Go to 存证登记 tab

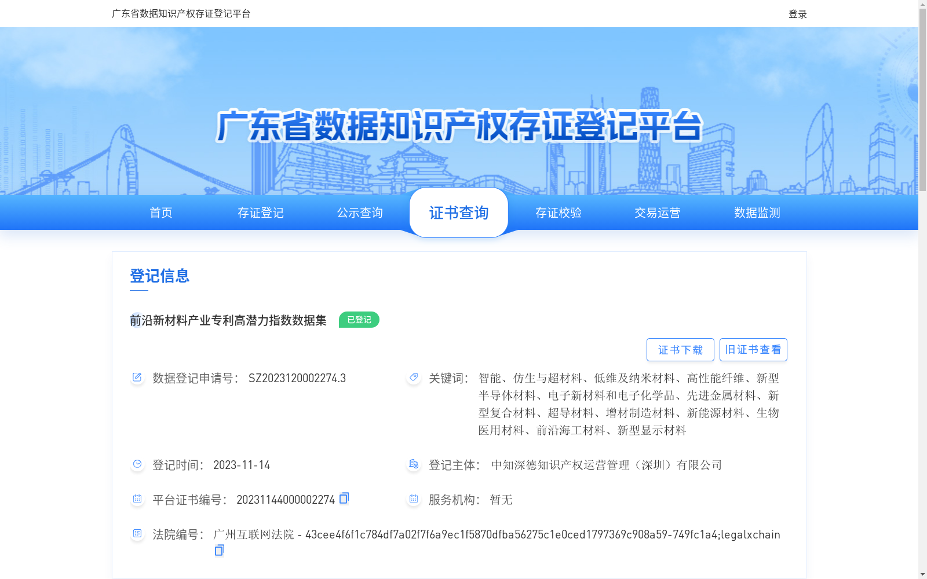pyautogui.click(x=261, y=212)
